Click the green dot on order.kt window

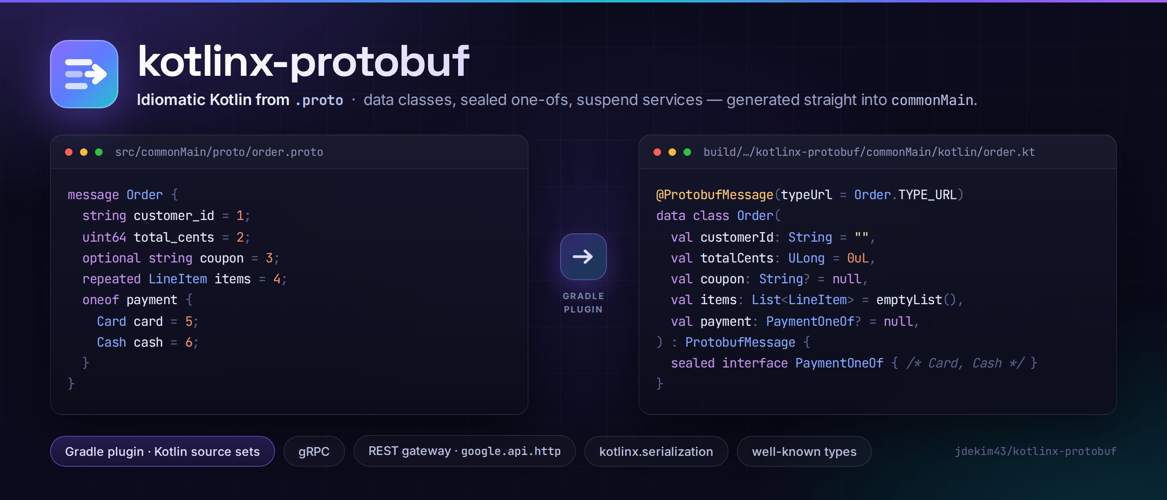(x=687, y=152)
